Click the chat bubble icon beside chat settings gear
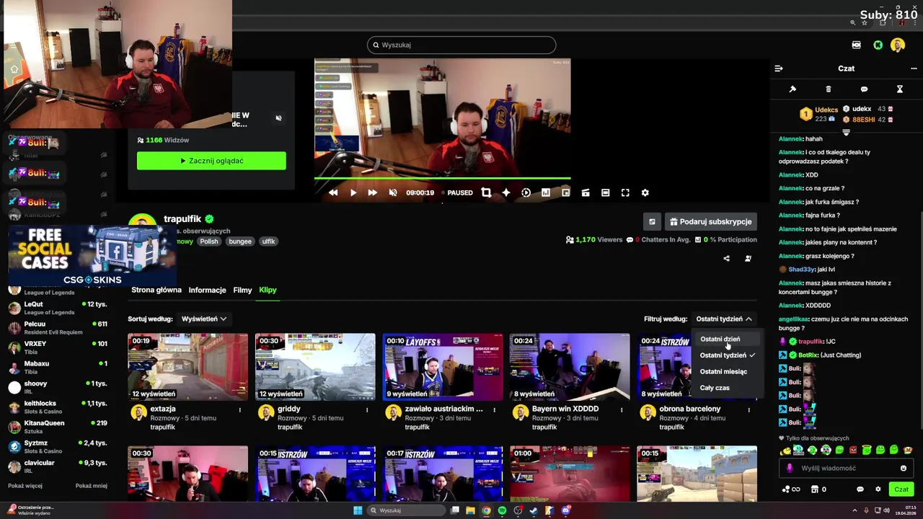This screenshot has width=923, height=519. point(860,489)
